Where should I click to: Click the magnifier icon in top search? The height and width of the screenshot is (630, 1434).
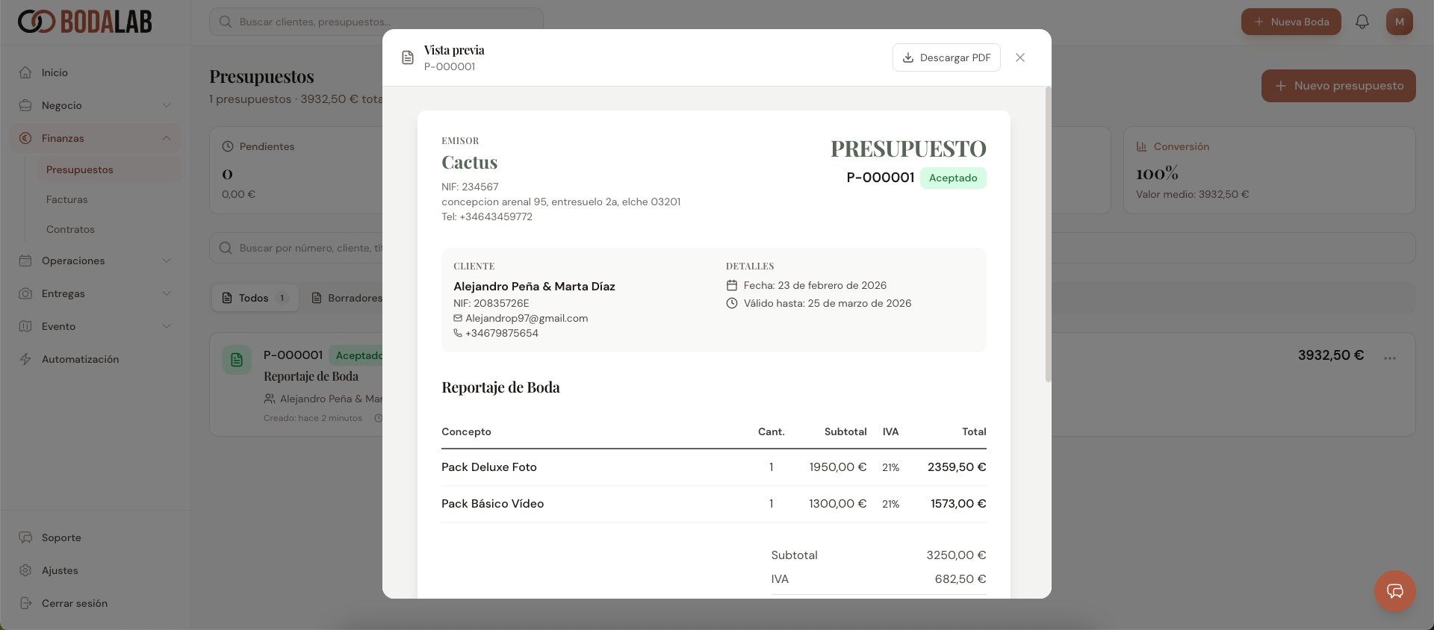click(x=226, y=22)
